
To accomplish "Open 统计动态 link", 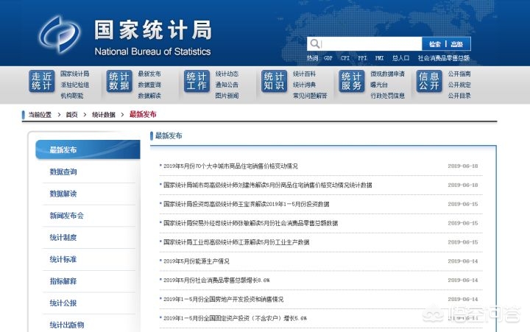I will click(x=227, y=74).
